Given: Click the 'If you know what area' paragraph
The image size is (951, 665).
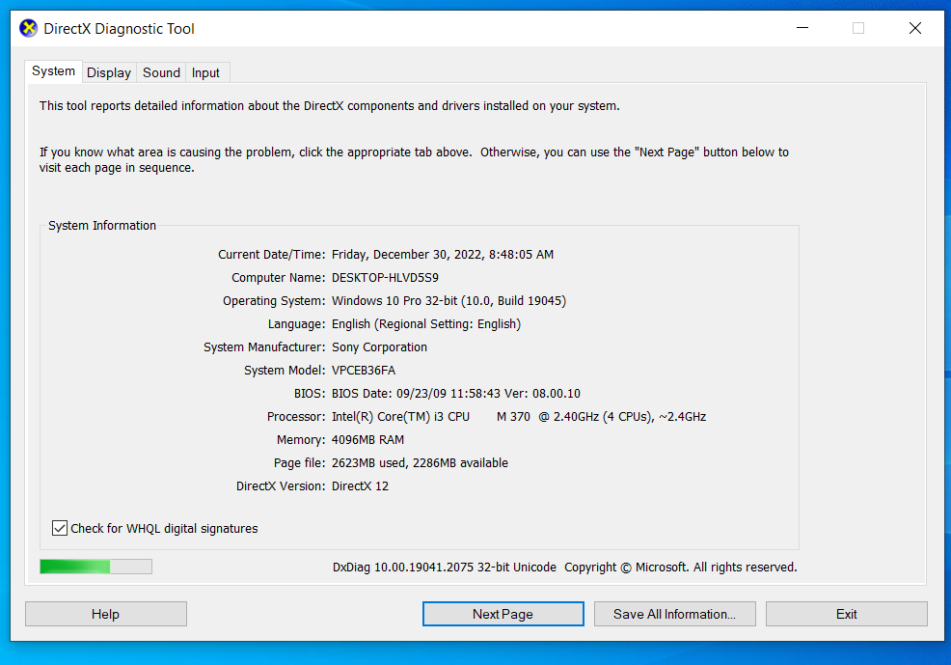Looking at the screenshot, I should pos(414,159).
